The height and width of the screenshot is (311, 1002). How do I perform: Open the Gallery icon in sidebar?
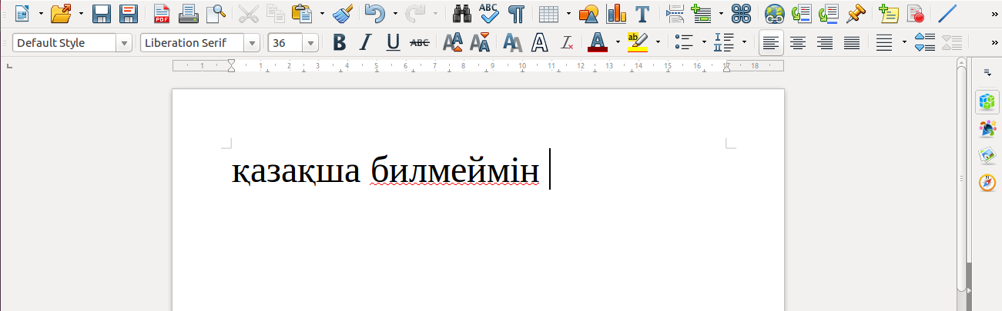coord(987,156)
